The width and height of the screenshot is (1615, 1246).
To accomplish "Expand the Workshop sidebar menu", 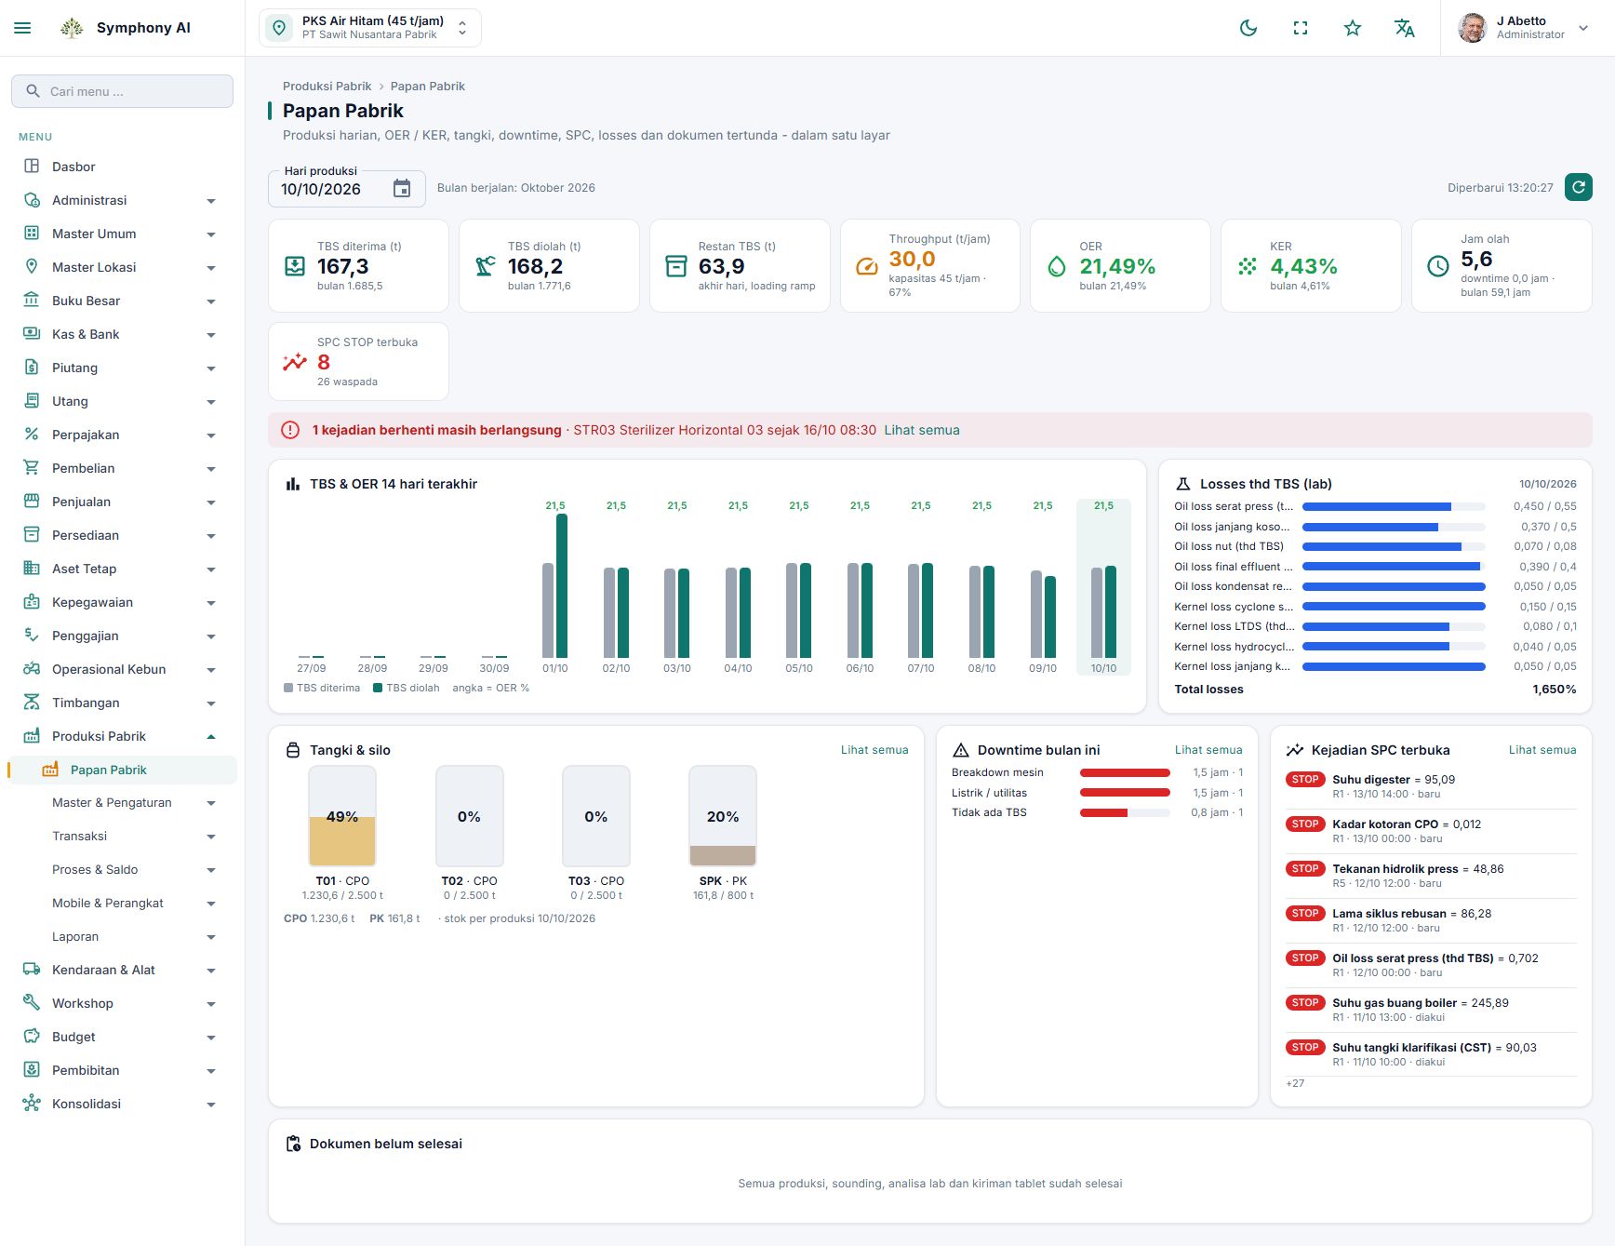I will coord(122,1003).
